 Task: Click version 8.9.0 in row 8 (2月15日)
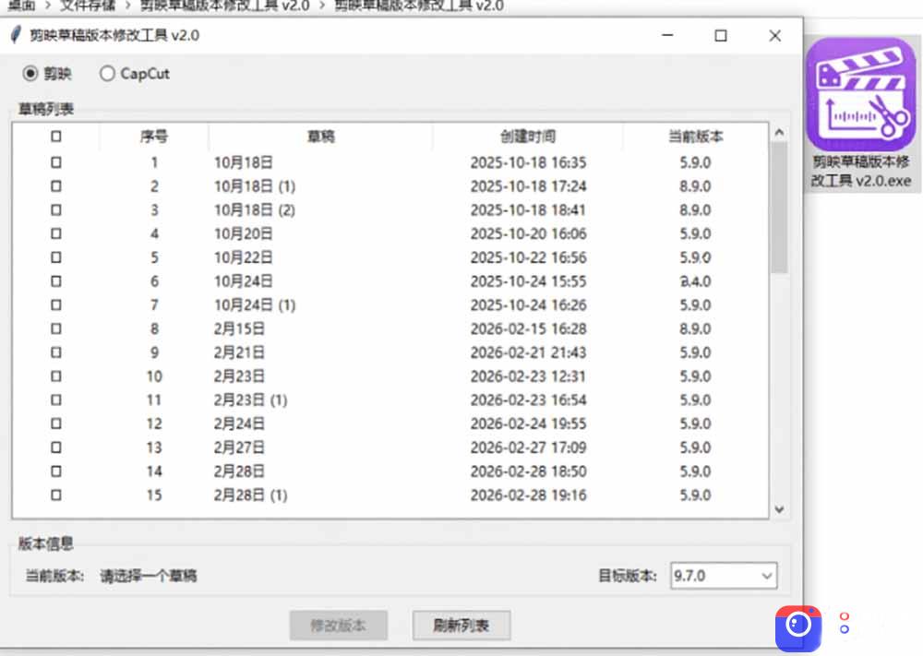(x=695, y=328)
